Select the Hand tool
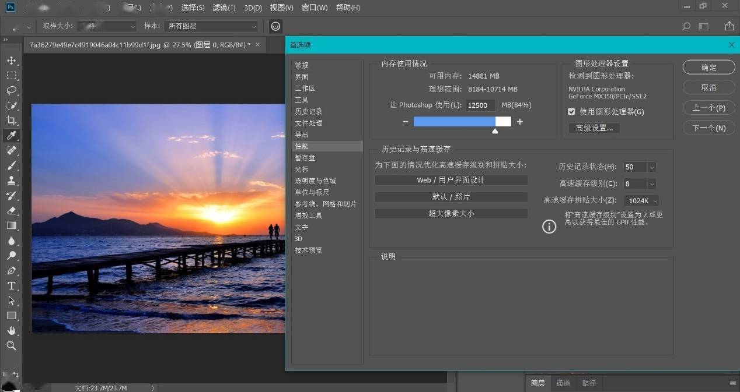Screen dimensions: 740x392 click(11, 330)
